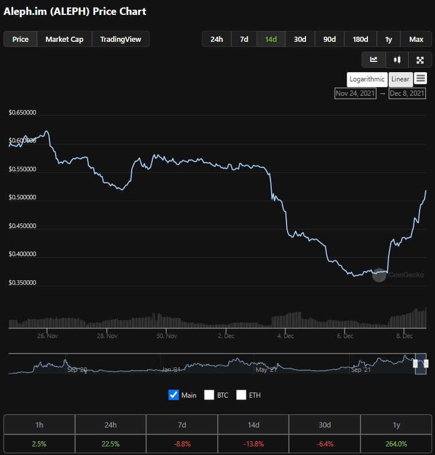Screen dimensions: 435x455
Task: Click the Aleph.im (ALEPH) Price Chart heading
Action: click(x=75, y=11)
